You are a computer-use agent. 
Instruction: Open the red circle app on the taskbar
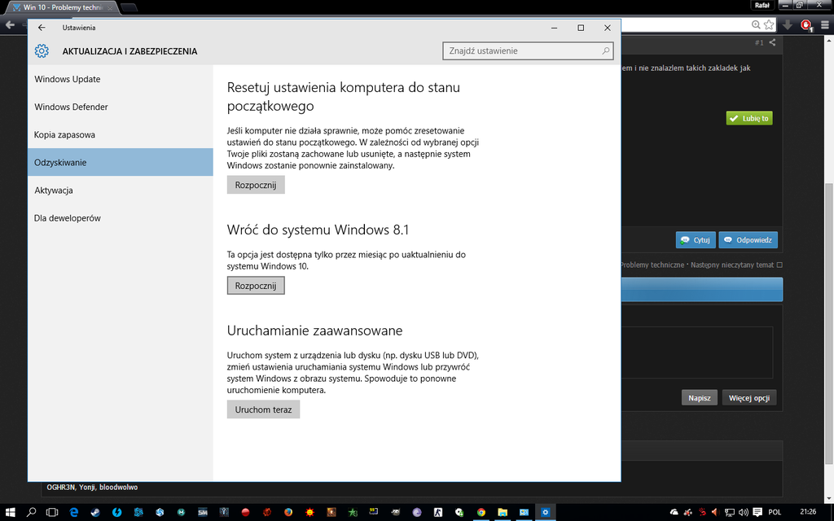245,513
